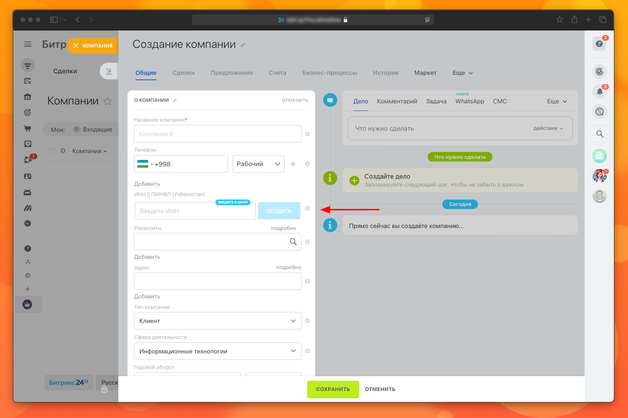This screenshot has width=628, height=418.
Task: Click подробно next to Реквизиты
Action: [x=284, y=228]
